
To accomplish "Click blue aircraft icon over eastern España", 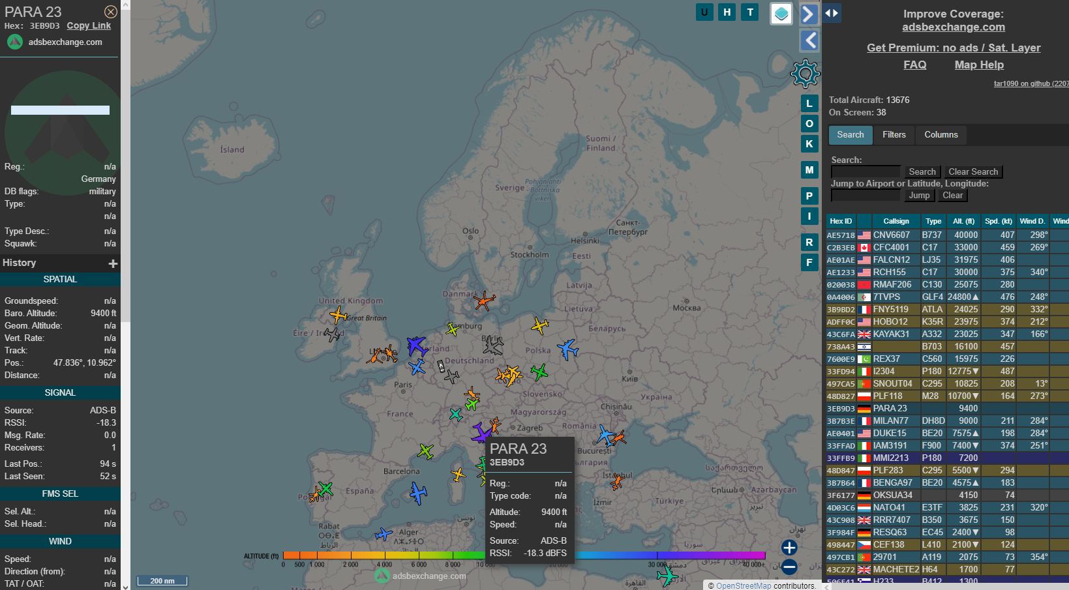I will [x=418, y=493].
